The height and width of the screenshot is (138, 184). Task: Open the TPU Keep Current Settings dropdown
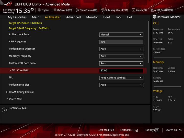pyautogui.click(x=121, y=78)
